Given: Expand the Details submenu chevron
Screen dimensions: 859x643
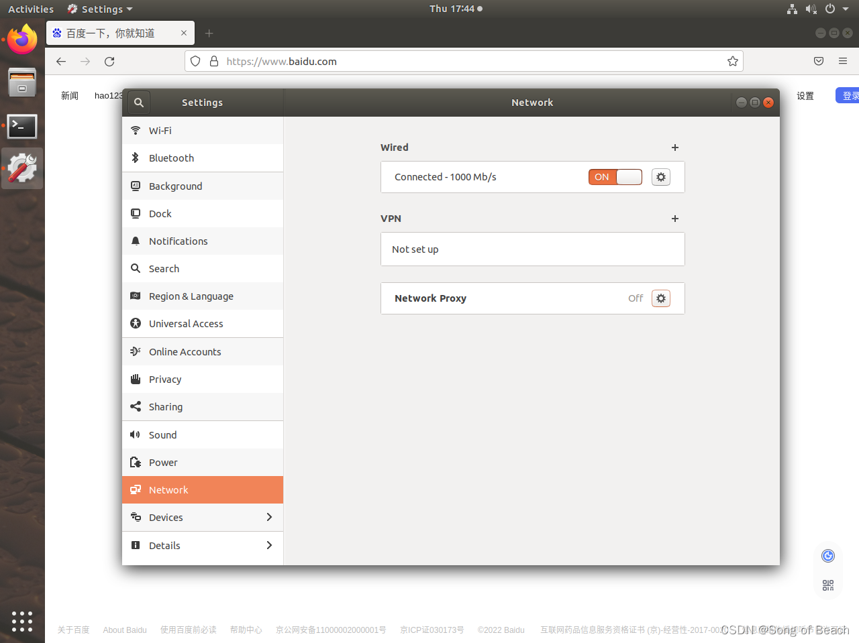Looking at the screenshot, I should (269, 545).
